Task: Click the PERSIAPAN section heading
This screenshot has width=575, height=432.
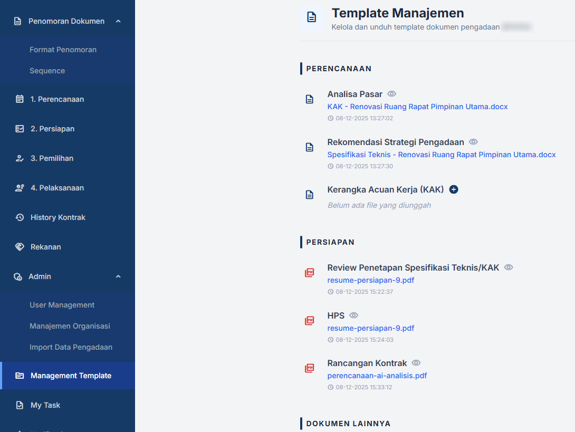Action: [330, 242]
